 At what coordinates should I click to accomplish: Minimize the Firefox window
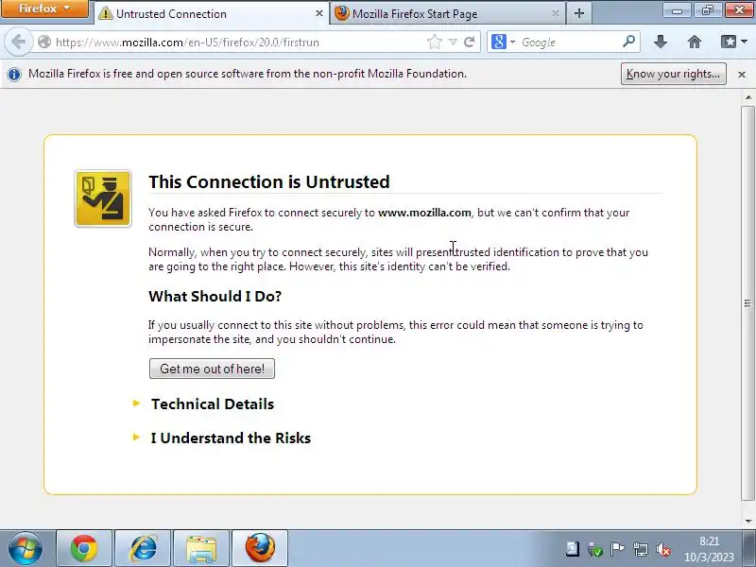tap(677, 9)
